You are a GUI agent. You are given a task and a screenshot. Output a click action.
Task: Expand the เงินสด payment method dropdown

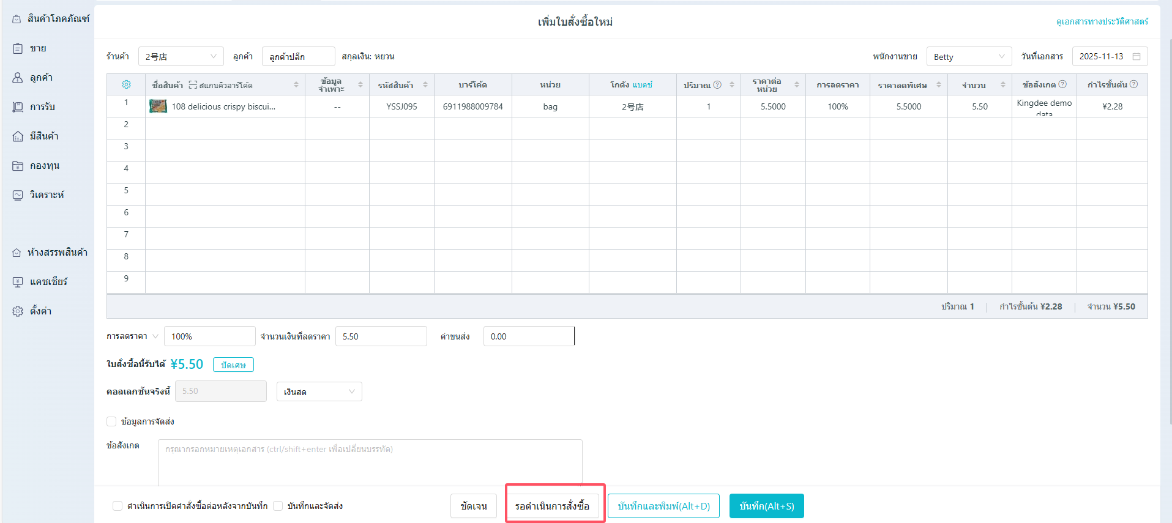pos(319,391)
